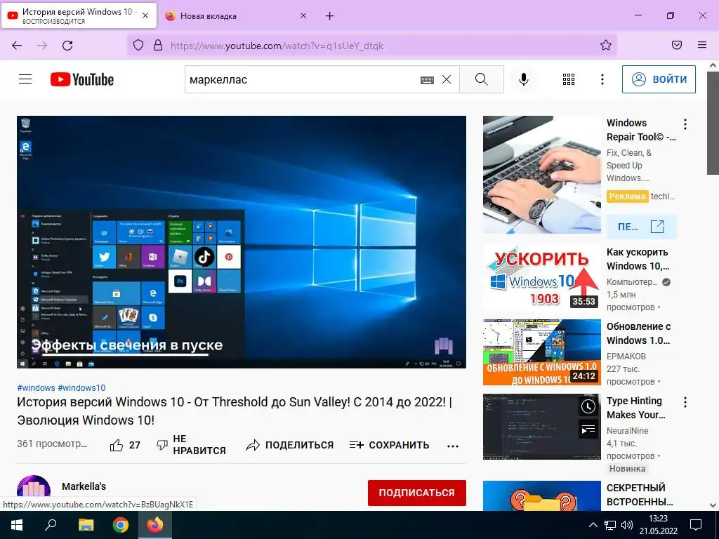Select the История версий Windows 10 tab
719x539 pixels.
79,15
